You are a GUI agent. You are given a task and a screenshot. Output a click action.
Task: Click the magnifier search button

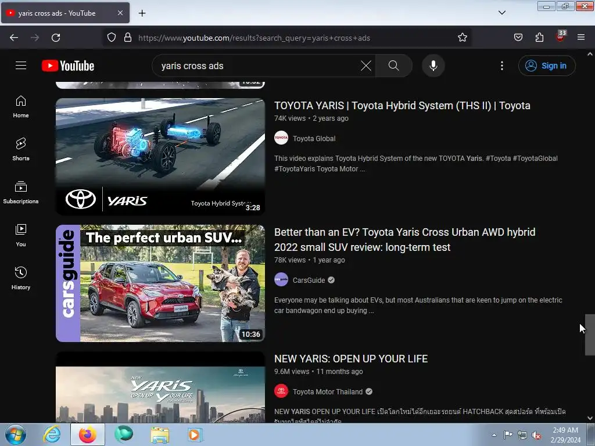pyautogui.click(x=394, y=66)
